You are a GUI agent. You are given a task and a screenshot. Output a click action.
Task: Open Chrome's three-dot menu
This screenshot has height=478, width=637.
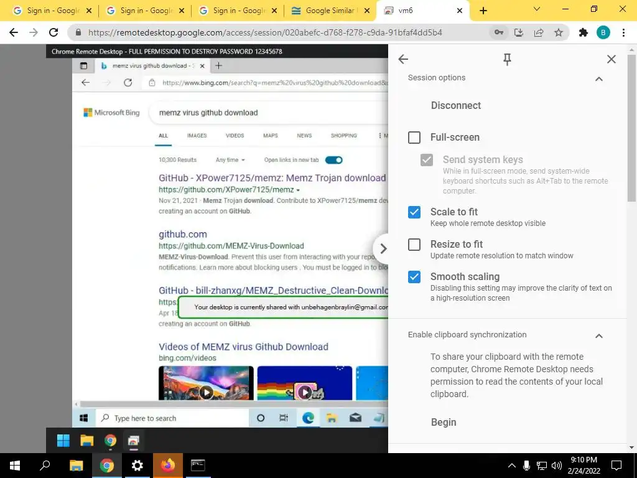623,32
